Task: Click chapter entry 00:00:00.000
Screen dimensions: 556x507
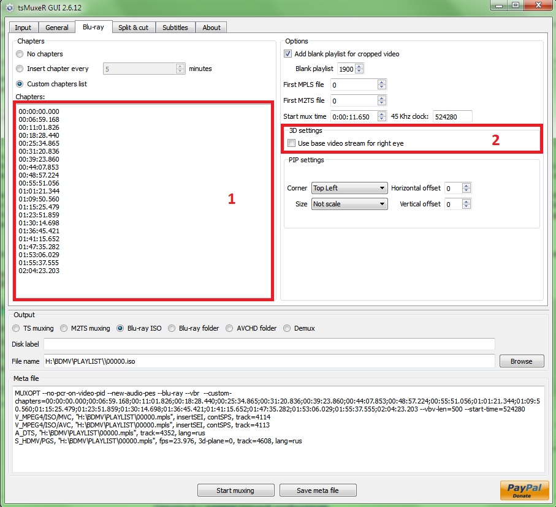Action: coord(39,111)
